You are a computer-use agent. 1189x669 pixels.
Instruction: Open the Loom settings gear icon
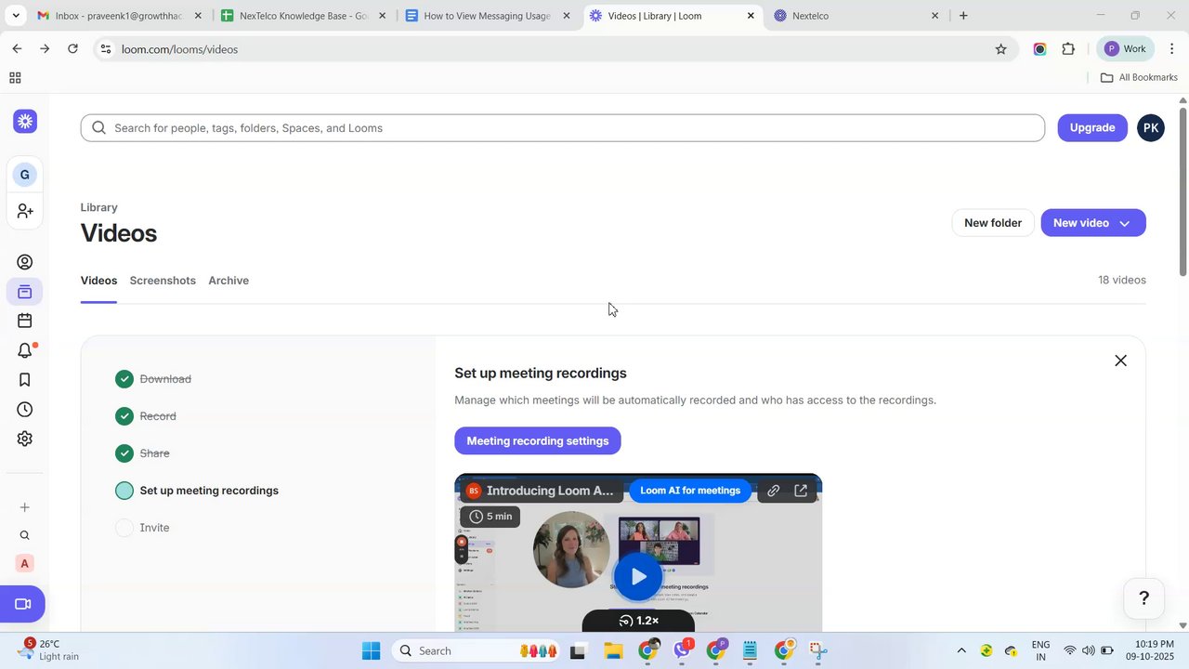tap(25, 439)
